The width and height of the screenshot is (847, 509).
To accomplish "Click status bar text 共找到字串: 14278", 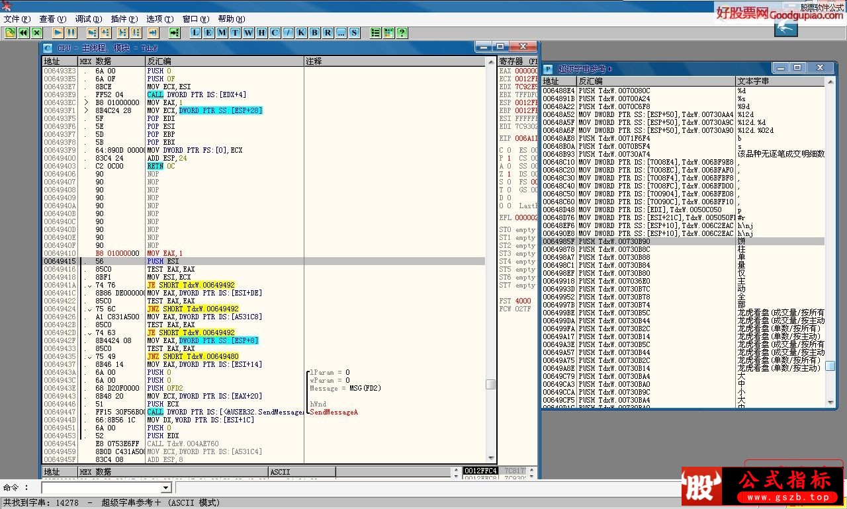I will (x=41, y=503).
